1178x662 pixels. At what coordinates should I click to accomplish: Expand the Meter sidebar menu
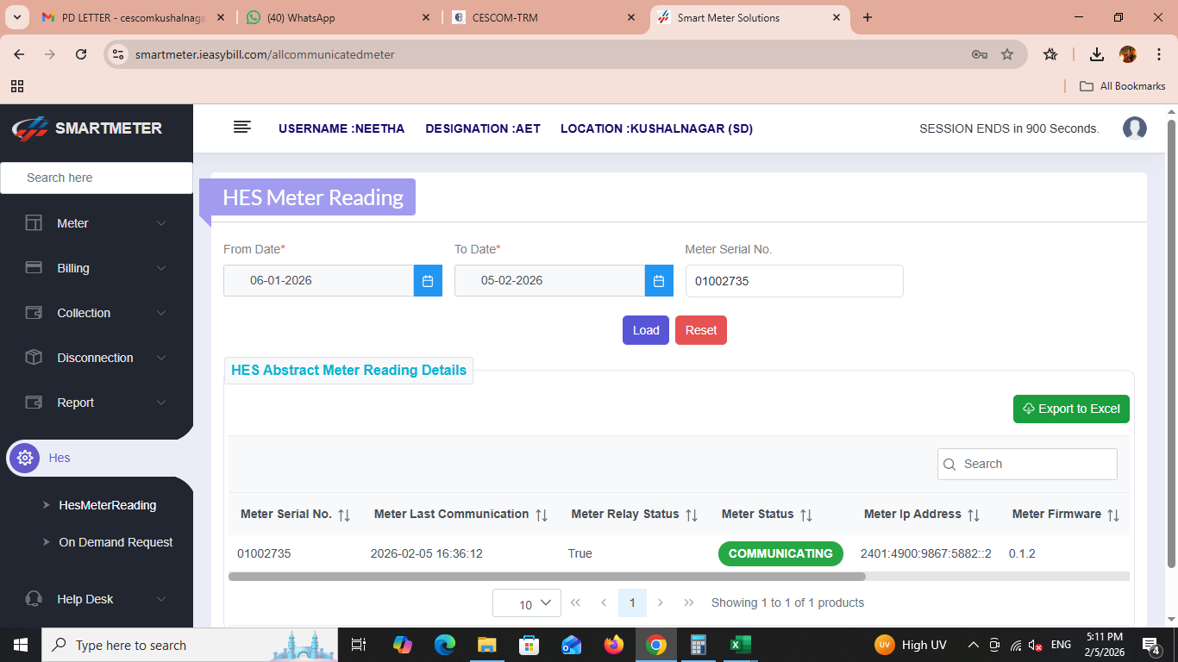[x=161, y=223]
